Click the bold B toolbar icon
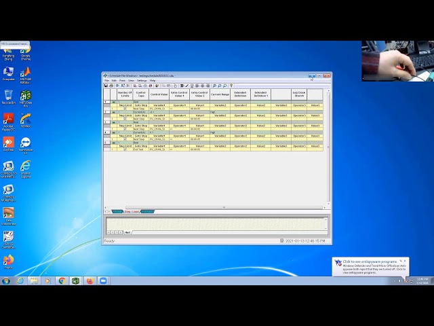 coord(182,86)
